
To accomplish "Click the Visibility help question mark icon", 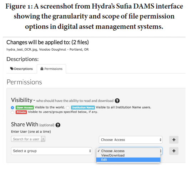I will [117, 101].
